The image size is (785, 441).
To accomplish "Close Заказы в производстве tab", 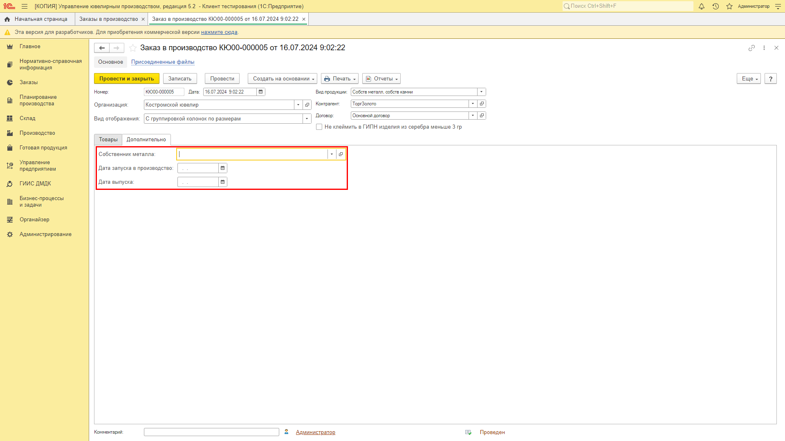I will [x=143, y=19].
